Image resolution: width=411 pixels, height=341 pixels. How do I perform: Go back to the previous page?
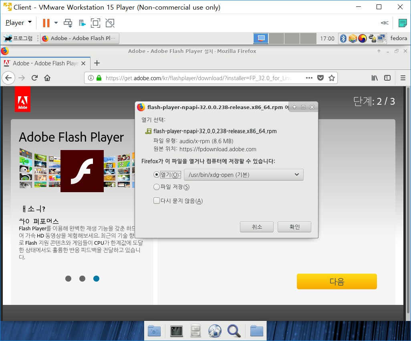tap(8, 78)
